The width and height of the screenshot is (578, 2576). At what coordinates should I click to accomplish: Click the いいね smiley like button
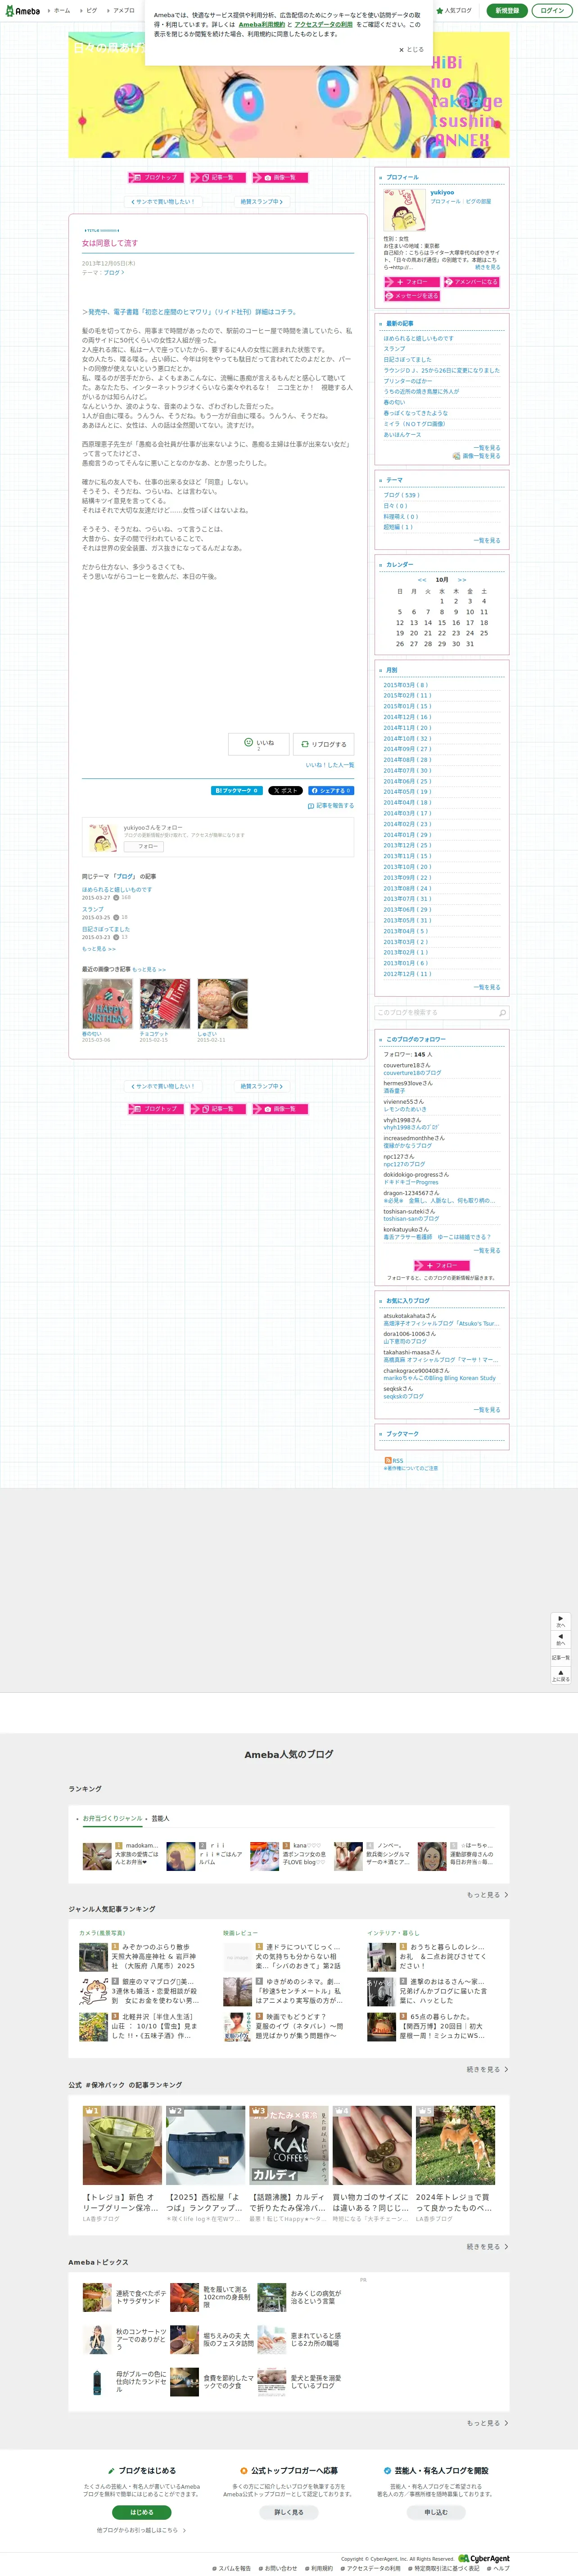tap(259, 743)
